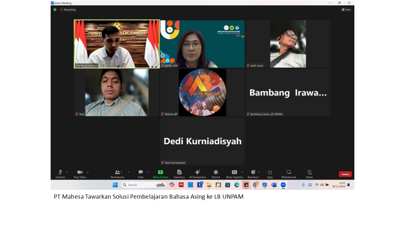Stop Video in the Zoom toolbar
Image resolution: width=405 pixels, height=227 pixels.
pyautogui.click(x=80, y=174)
